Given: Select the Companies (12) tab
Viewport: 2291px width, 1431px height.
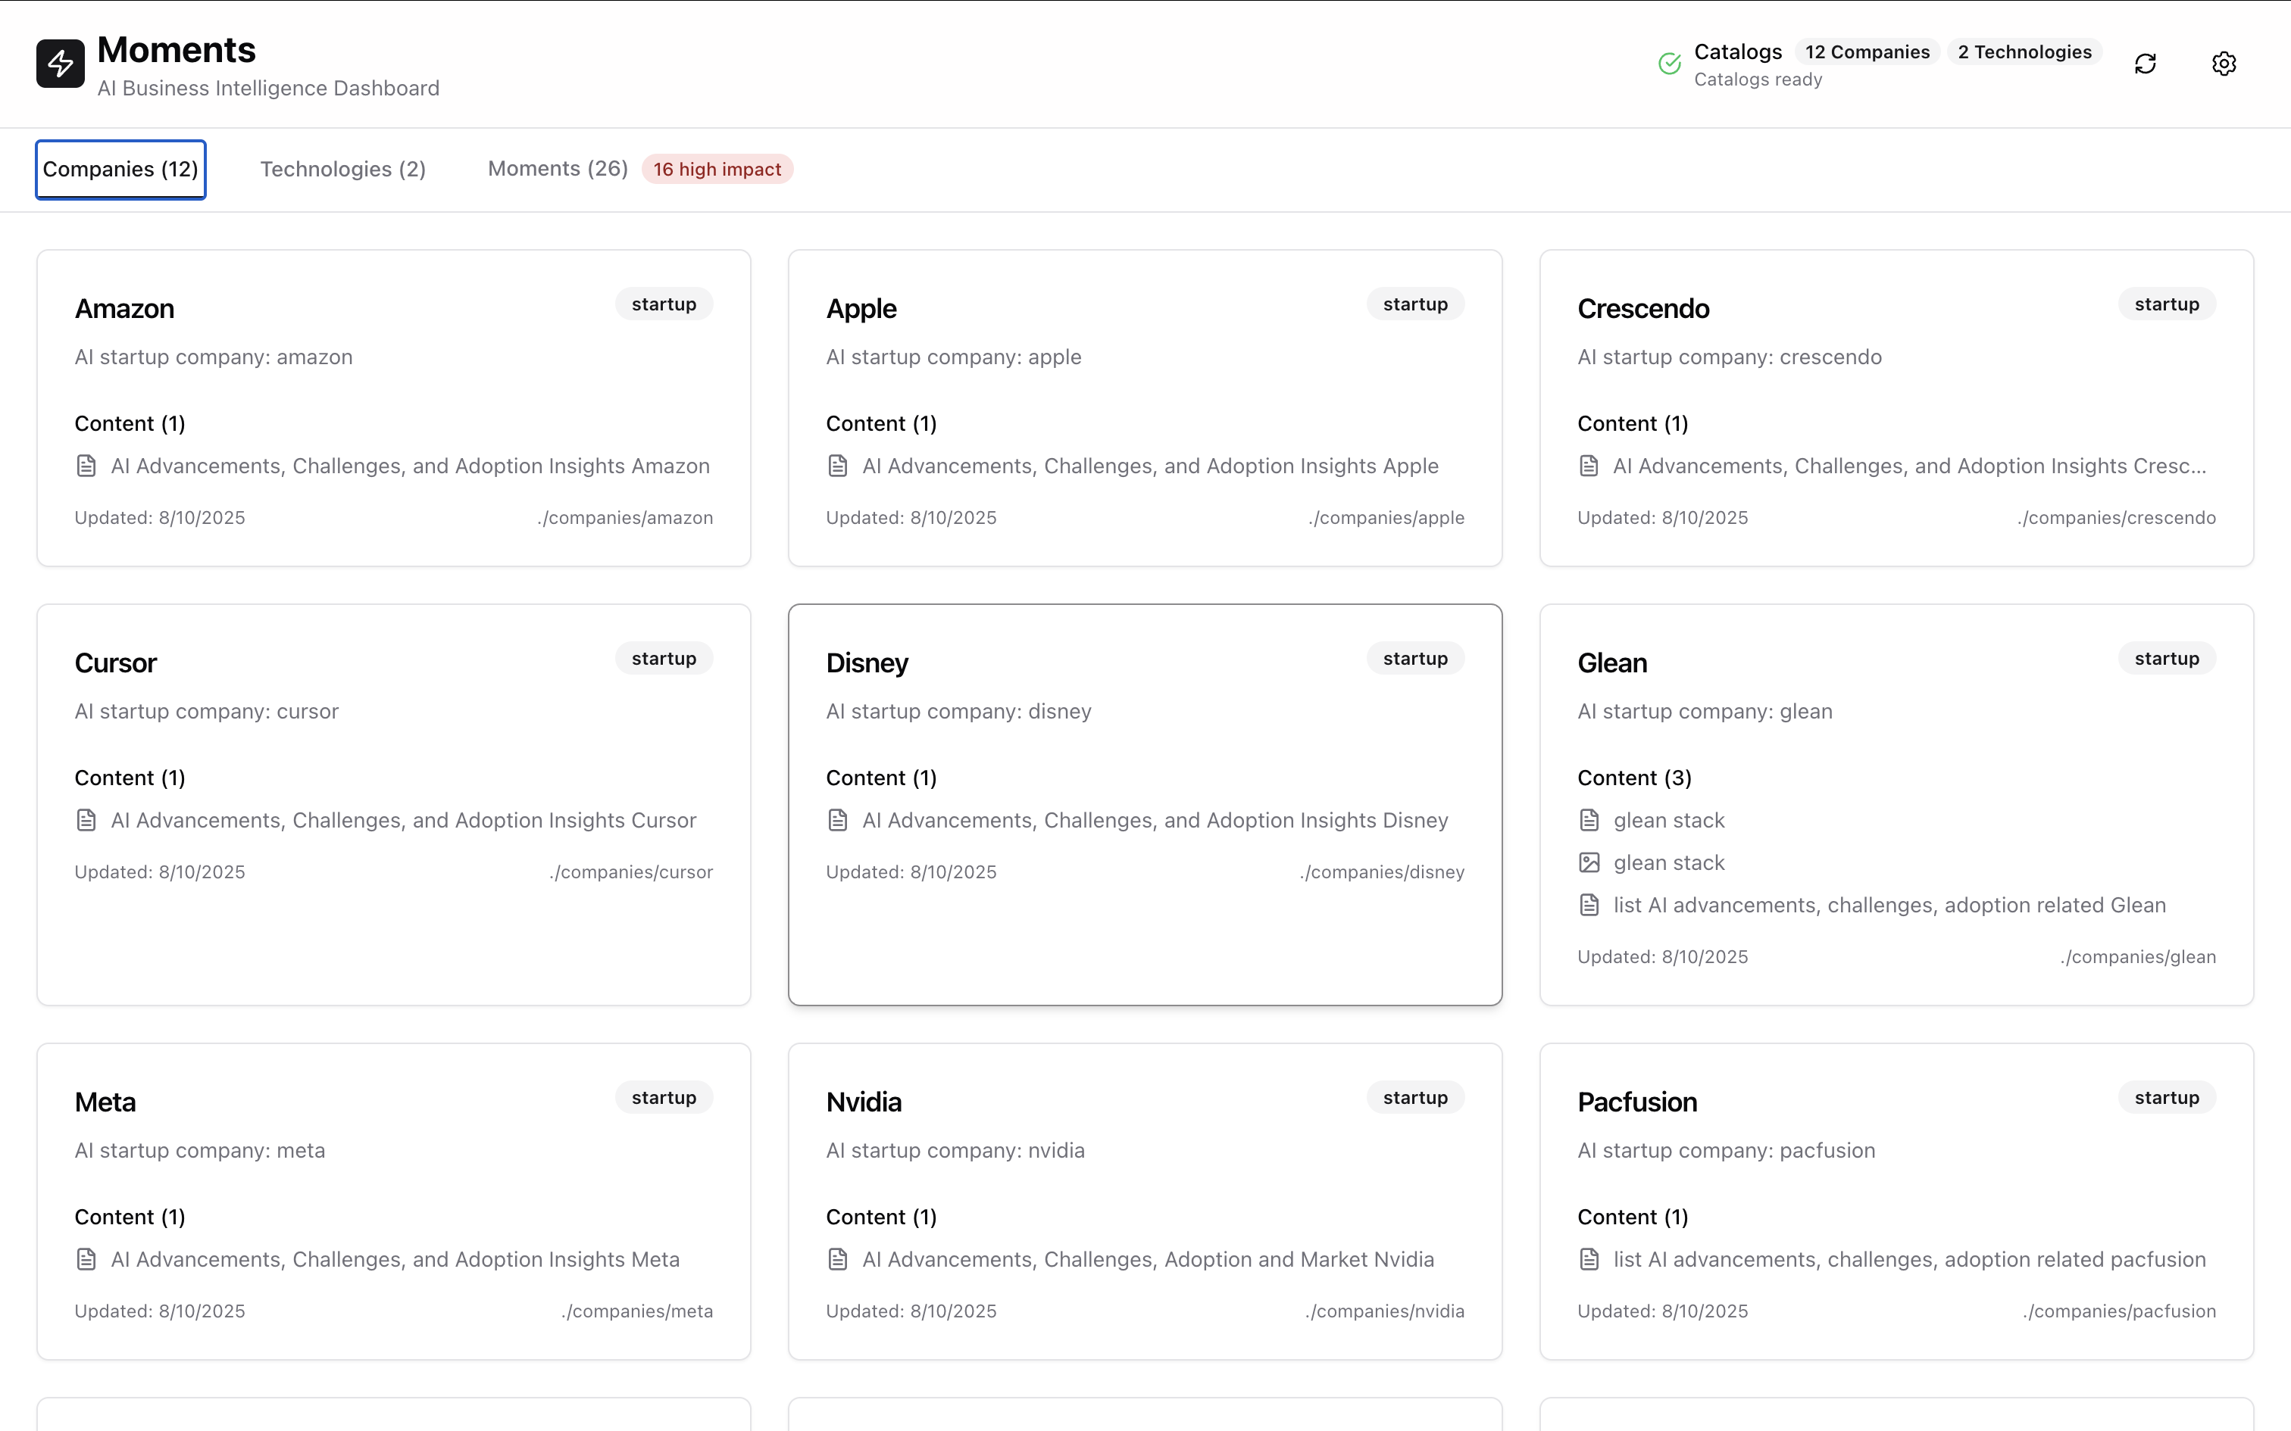Looking at the screenshot, I should pos(120,170).
